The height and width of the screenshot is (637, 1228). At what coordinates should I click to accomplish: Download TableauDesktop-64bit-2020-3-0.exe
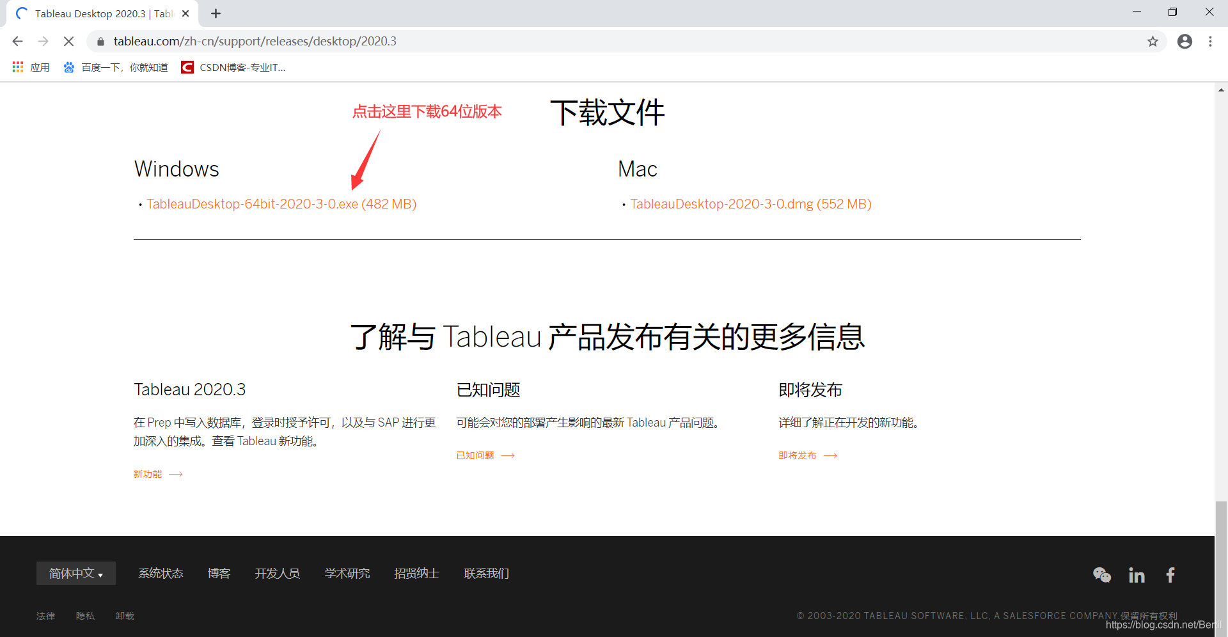tap(281, 204)
